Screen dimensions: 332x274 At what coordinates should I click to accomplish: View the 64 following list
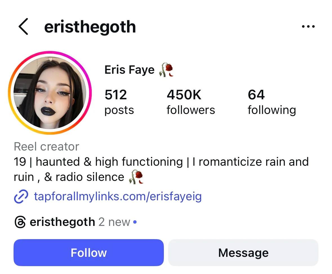pyautogui.click(x=272, y=102)
